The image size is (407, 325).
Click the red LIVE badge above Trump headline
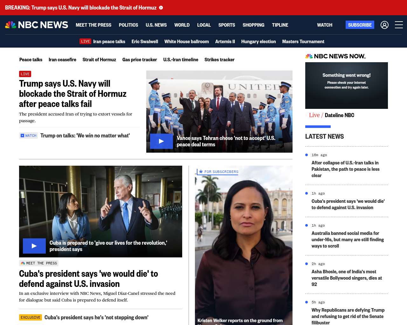pos(25,74)
